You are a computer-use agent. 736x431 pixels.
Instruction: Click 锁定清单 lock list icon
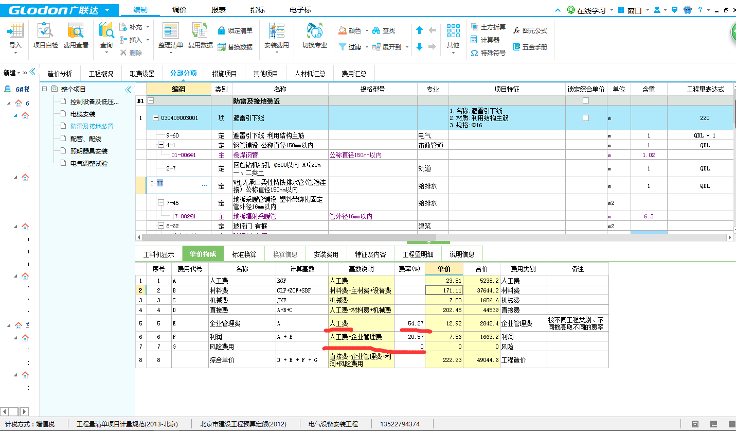point(222,31)
